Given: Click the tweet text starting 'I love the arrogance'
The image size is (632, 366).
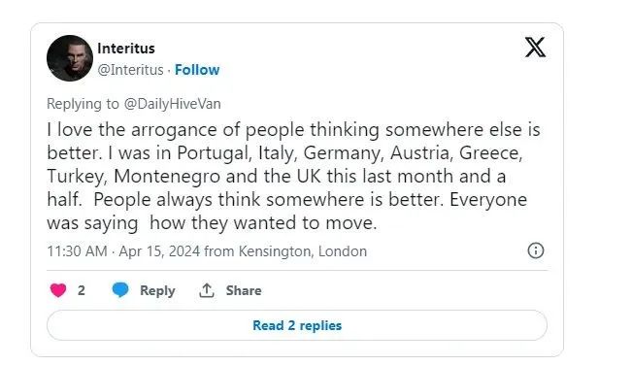Looking at the screenshot, I should pos(293,176).
